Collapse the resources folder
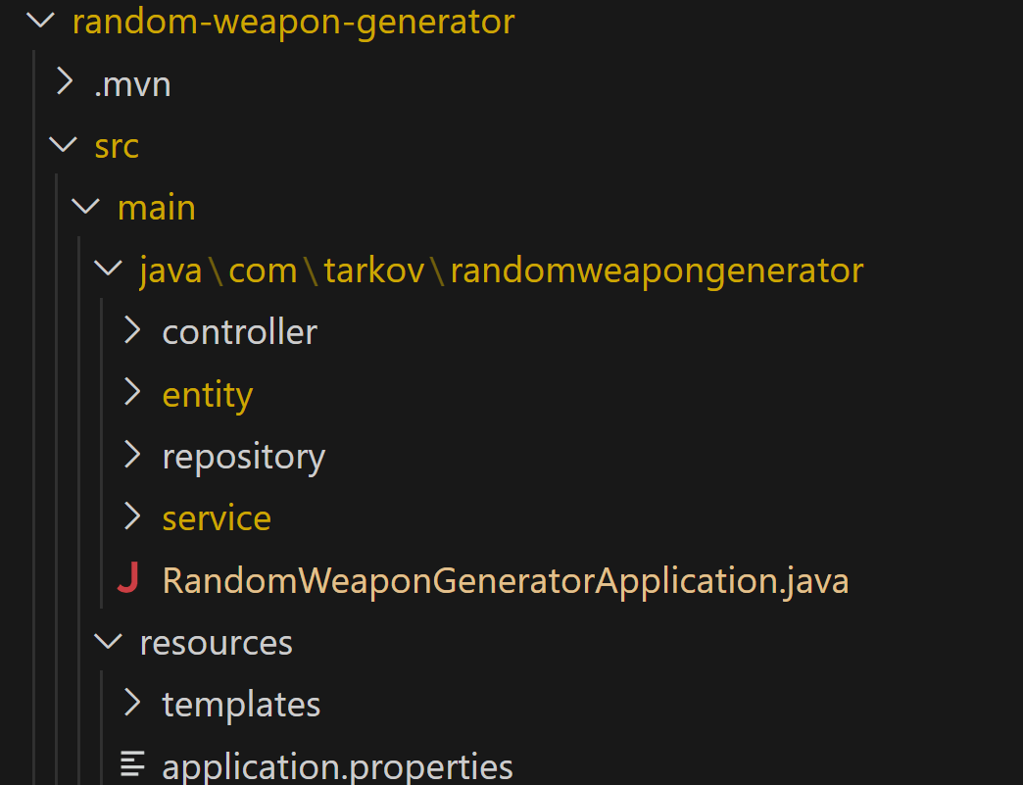The image size is (1023, 785). [108, 642]
